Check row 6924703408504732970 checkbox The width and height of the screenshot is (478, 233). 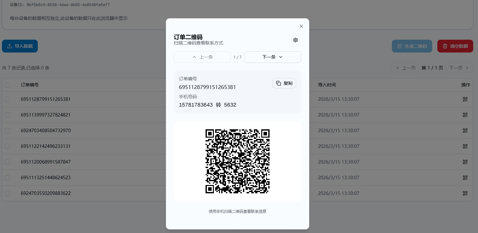(7, 131)
